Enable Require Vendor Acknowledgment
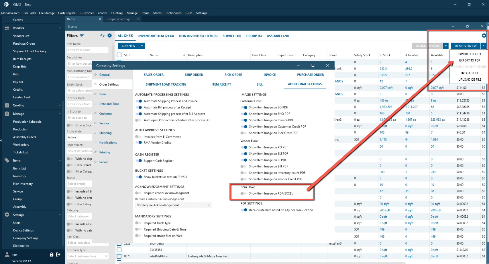The width and height of the screenshot is (489, 264). click(139, 193)
